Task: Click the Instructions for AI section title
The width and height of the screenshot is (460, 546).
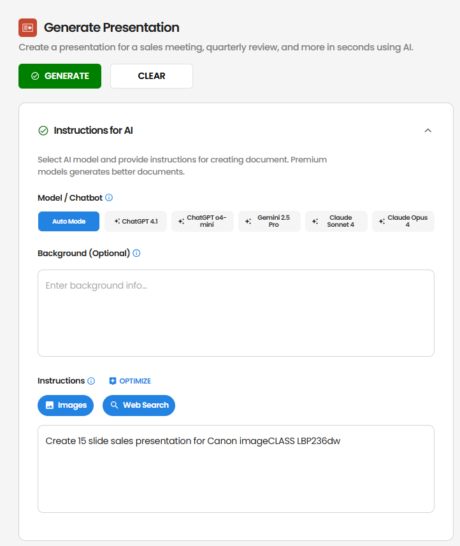Action: click(92, 130)
